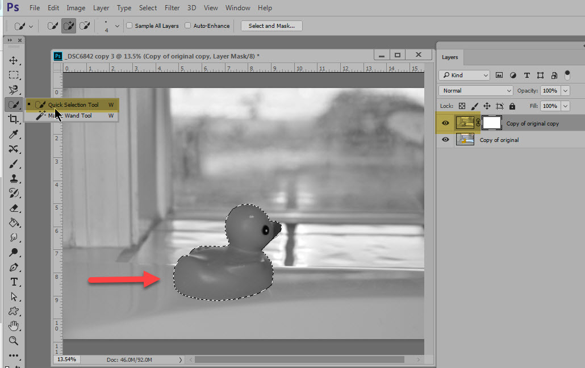Choose New Selection mode in options bar

(x=52, y=26)
